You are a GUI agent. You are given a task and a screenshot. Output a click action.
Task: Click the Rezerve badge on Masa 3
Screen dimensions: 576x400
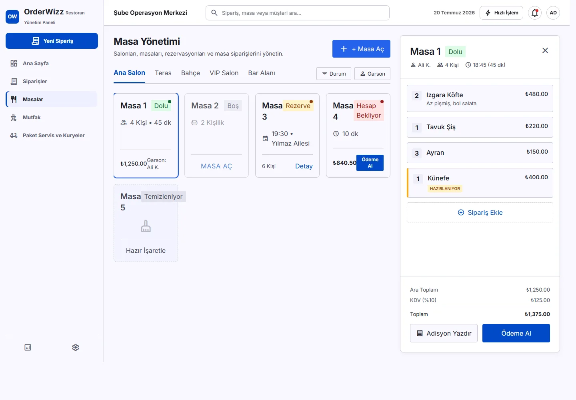(298, 106)
